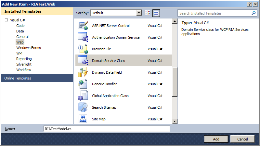Click the ASP.NET Server Control template icon
Screen dimensions: 260x146
coord(83,26)
